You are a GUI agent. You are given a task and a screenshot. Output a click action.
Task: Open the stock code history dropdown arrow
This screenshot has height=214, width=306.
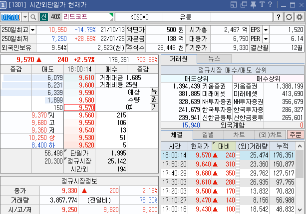tap(25, 17)
